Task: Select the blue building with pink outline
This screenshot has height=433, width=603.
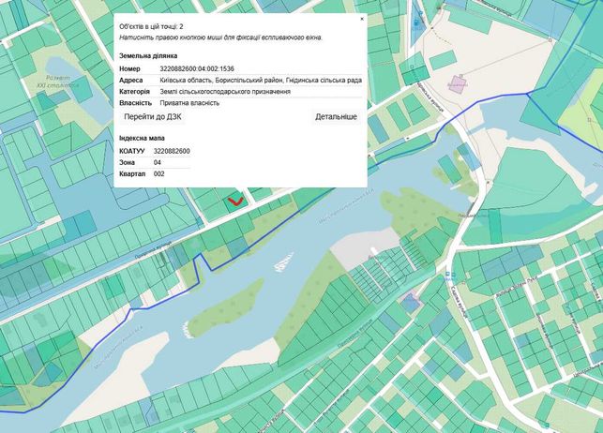Action: coord(411,303)
